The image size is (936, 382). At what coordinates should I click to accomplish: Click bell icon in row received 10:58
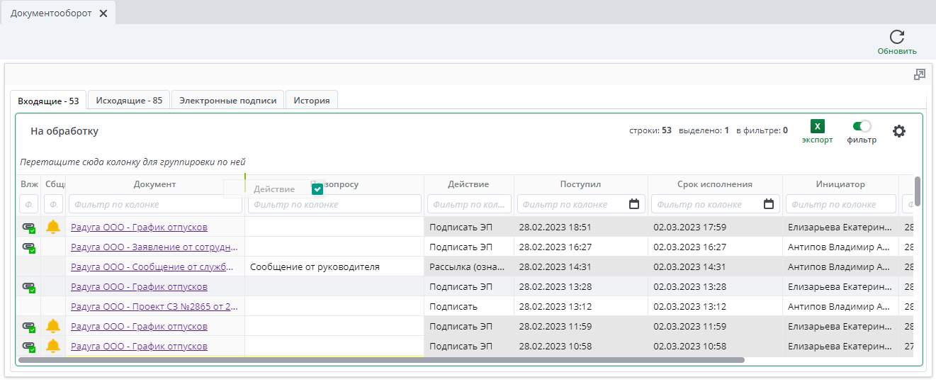(53, 346)
